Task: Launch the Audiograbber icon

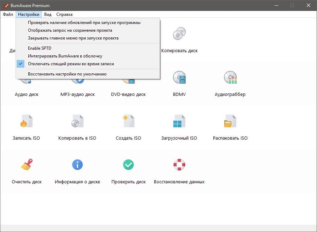Action: click(230, 77)
